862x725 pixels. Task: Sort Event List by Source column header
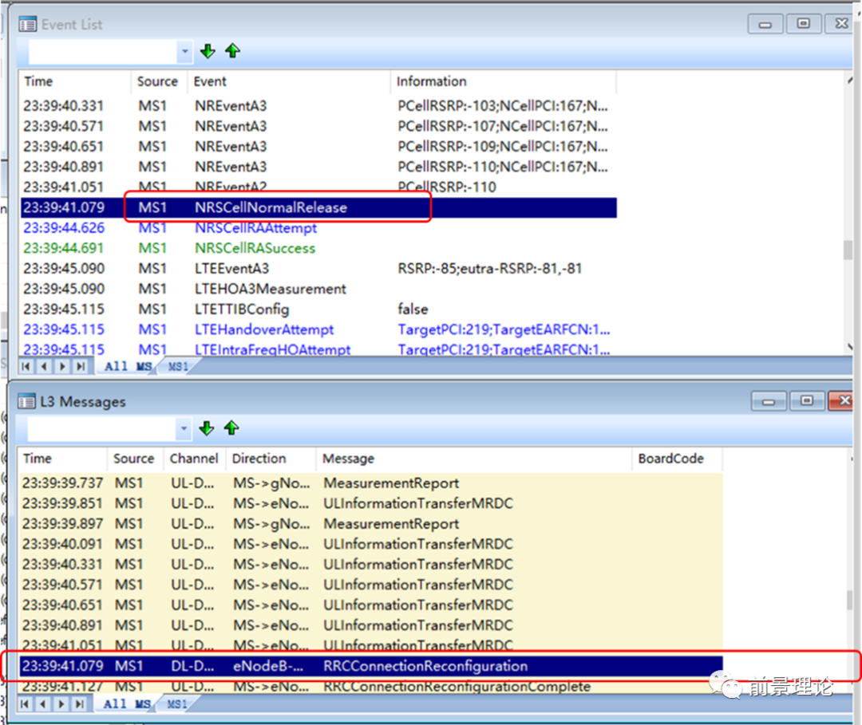(158, 81)
